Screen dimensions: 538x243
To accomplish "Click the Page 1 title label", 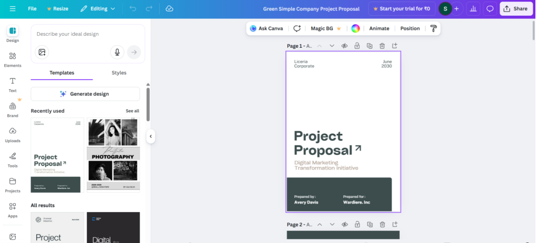I will 299,46.
